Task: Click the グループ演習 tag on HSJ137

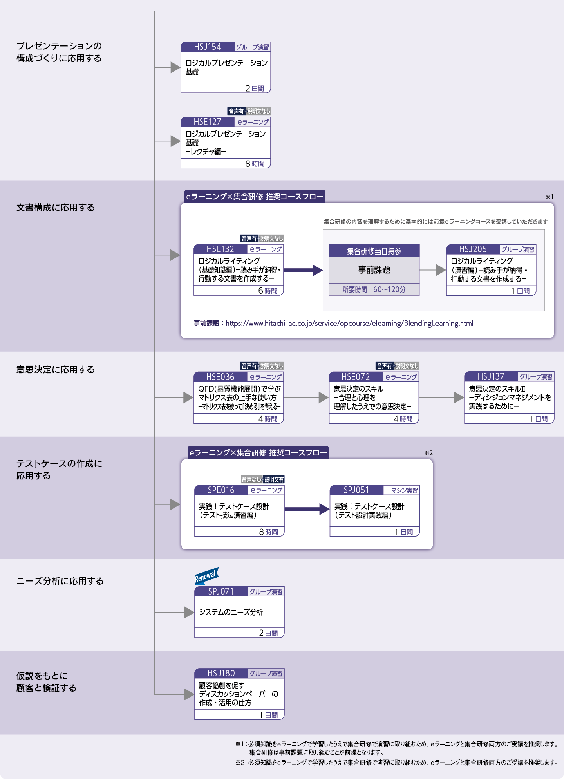Action: point(536,377)
